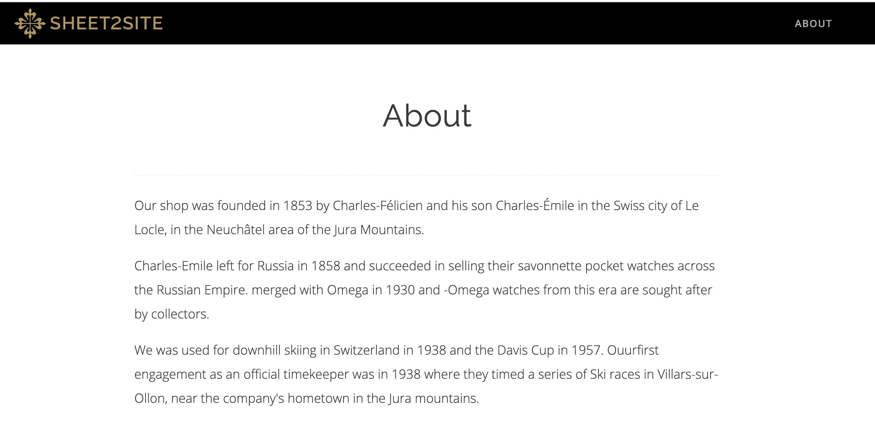Viewport: 875px width, 445px height.
Task: Click the misspelled word Ouurfirst
Action: click(632, 350)
